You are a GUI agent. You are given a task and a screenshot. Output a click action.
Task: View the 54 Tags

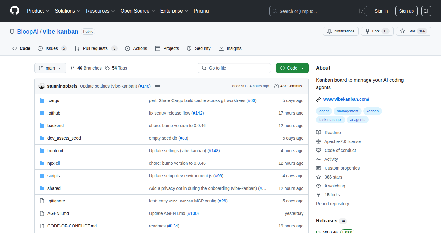(x=116, y=68)
